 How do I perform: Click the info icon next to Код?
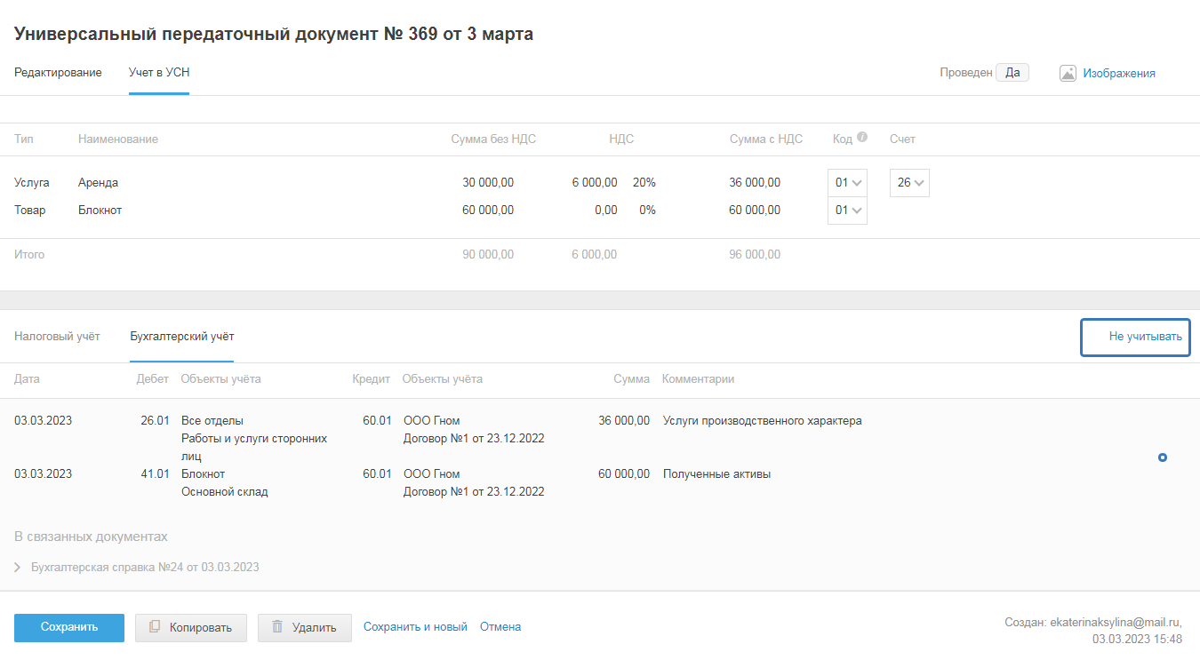tap(862, 138)
